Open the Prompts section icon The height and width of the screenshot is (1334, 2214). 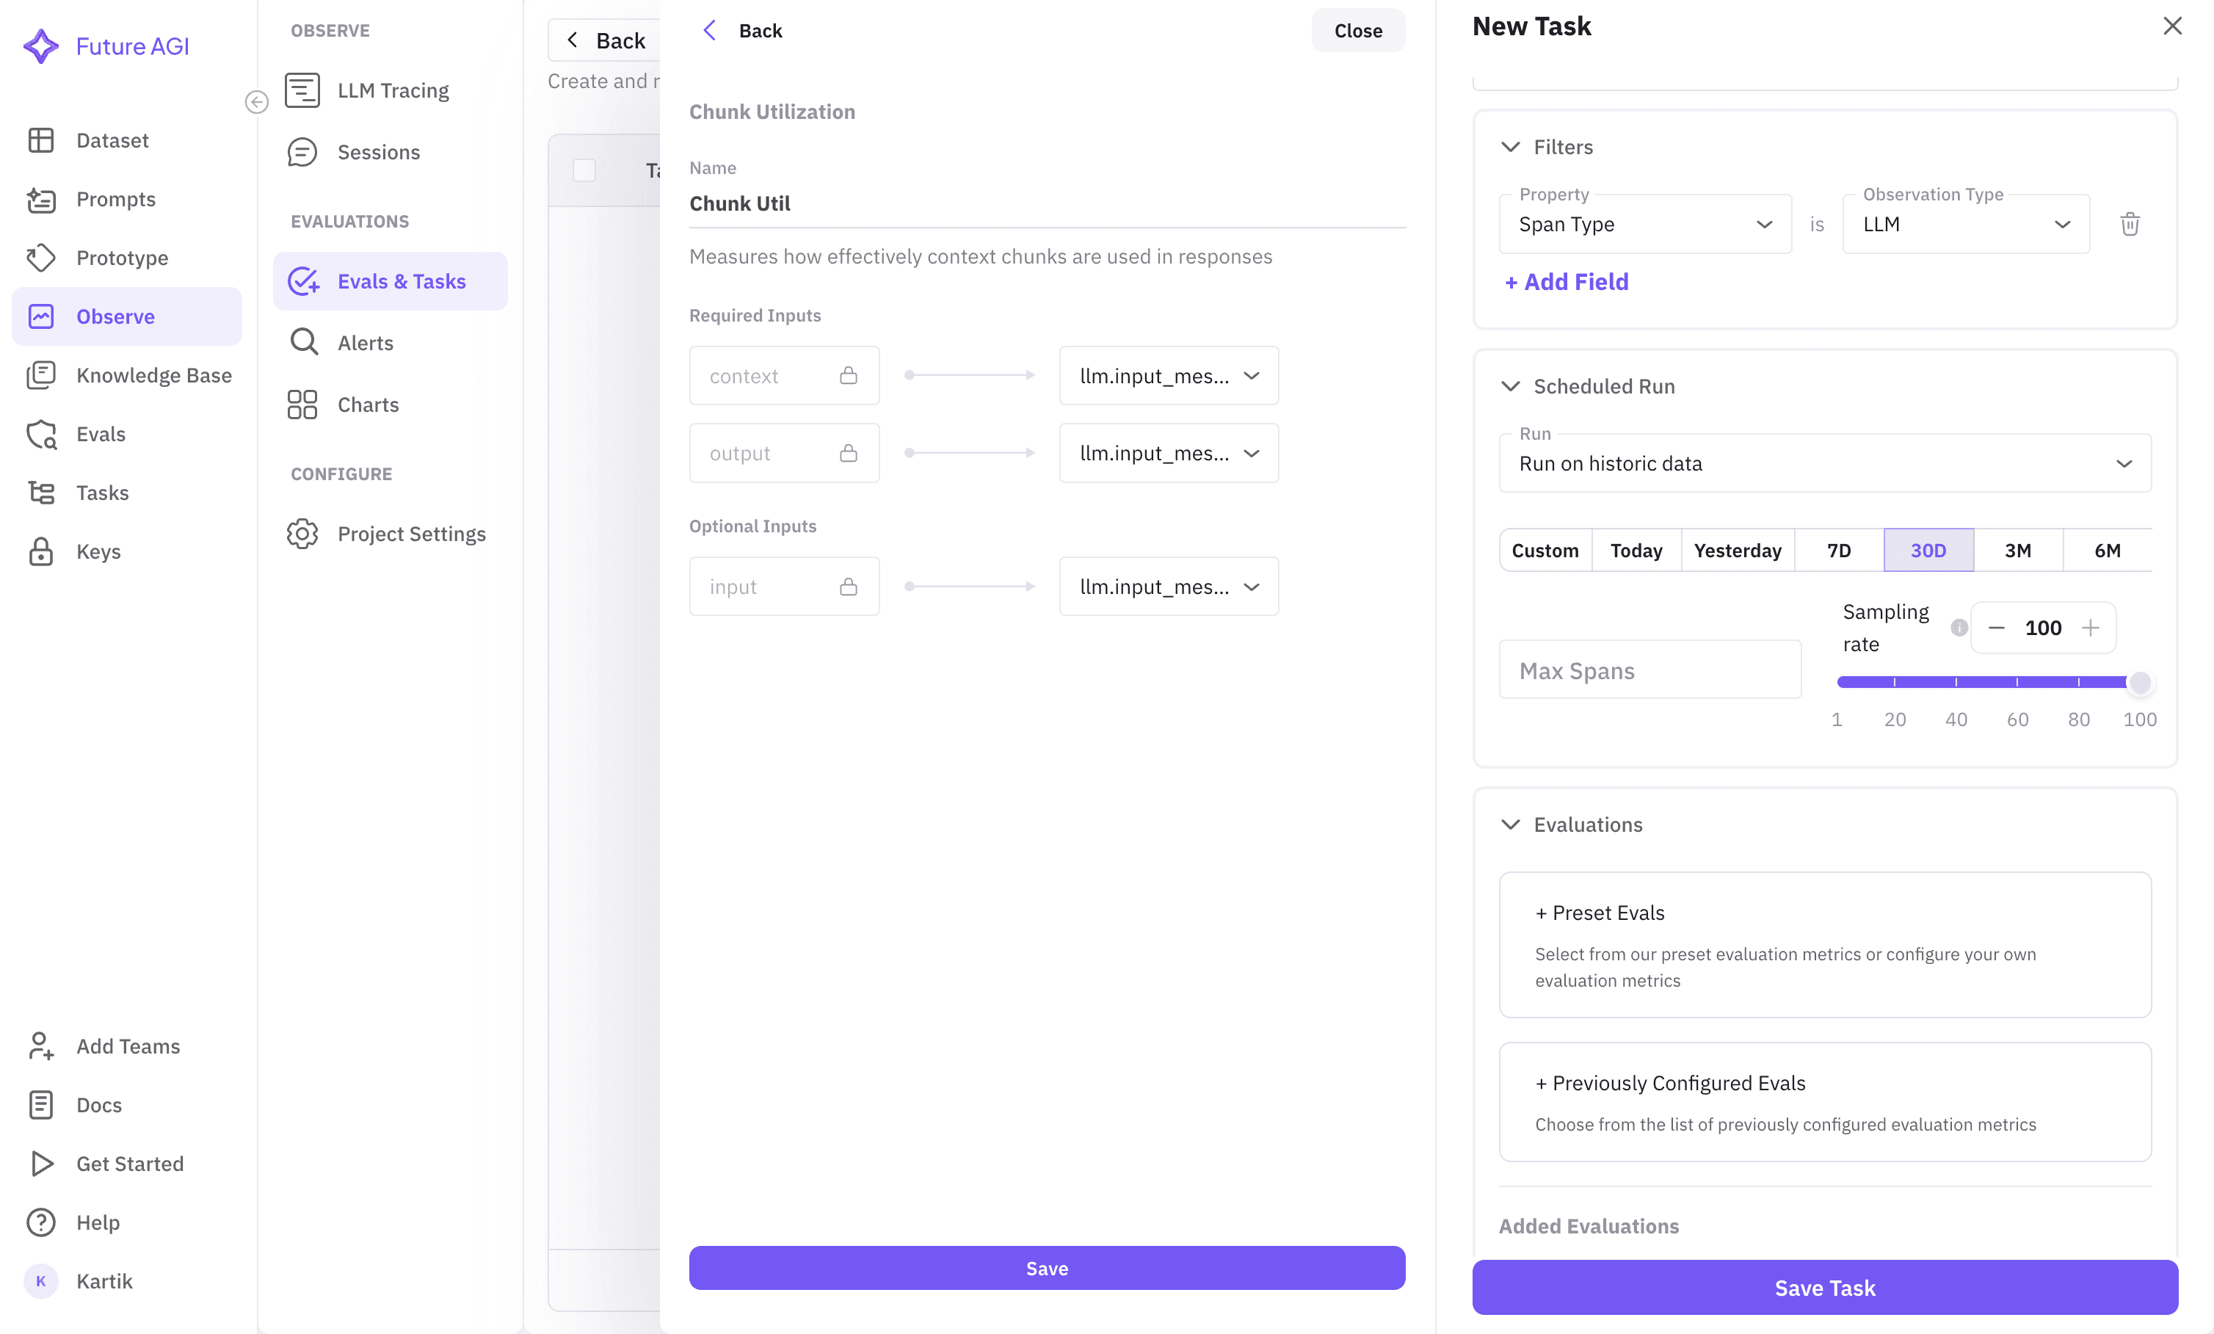(41, 200)
